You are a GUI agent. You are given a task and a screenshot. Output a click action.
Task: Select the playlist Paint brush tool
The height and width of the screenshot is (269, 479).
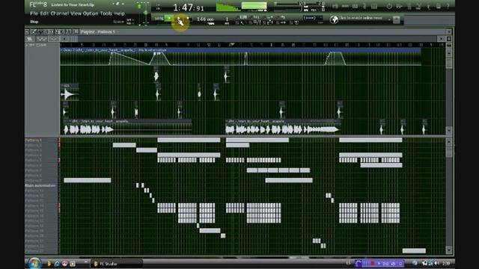(x=40, y=31)
